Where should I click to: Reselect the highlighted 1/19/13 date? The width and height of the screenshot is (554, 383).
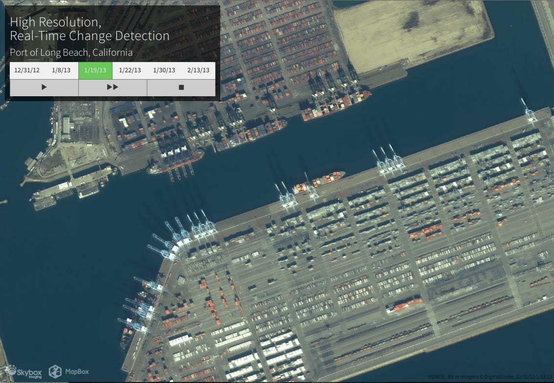coord(95,70)
